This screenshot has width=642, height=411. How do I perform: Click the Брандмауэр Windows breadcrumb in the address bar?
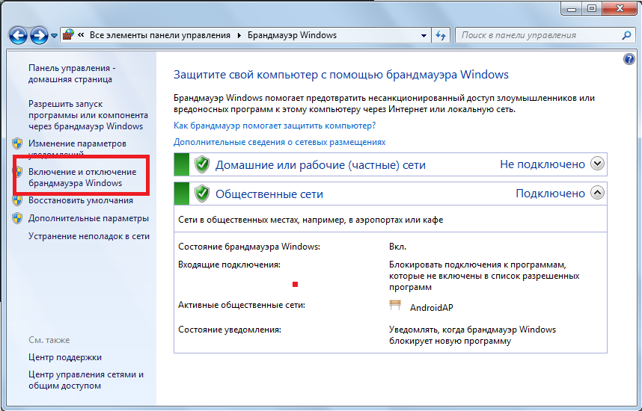[293, 35]
